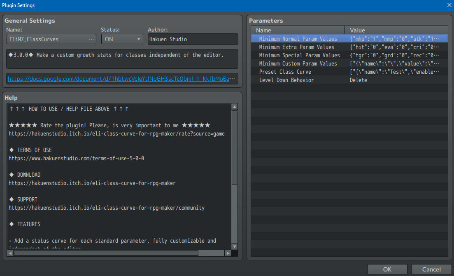The height and width of the screenshot is (276, 454).
Task: Click the Author field Hakuen Studio
Action: coord(193,39)
